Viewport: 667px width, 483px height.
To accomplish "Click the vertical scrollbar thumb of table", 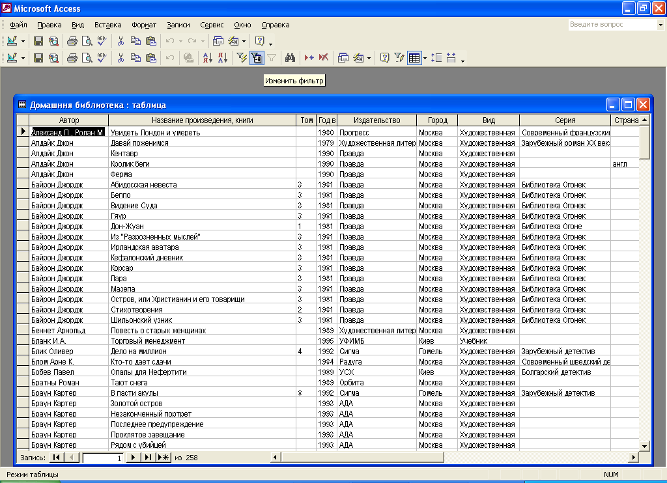I will 644,143.
